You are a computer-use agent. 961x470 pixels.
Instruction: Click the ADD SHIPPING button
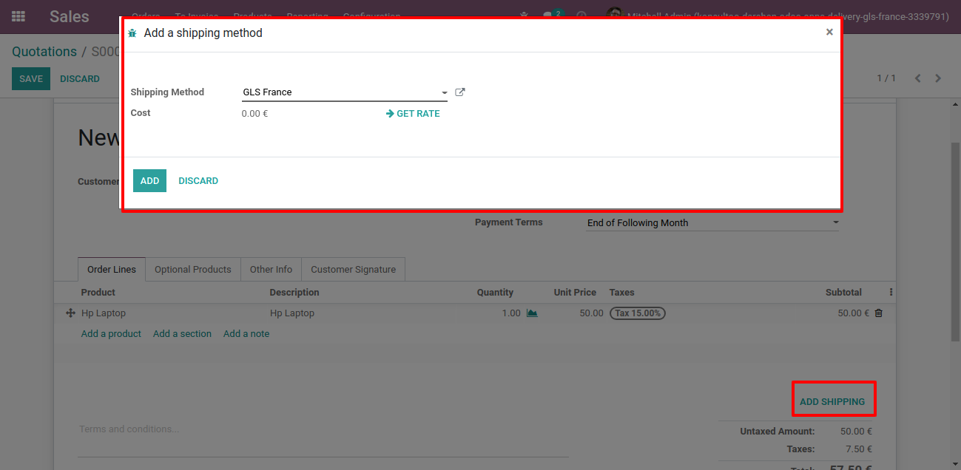(x=832, y=402)
